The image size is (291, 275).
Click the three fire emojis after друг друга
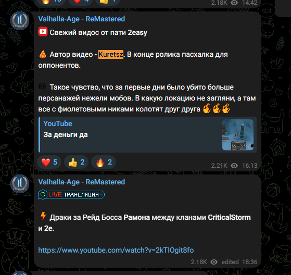click(x=217, y=108)
